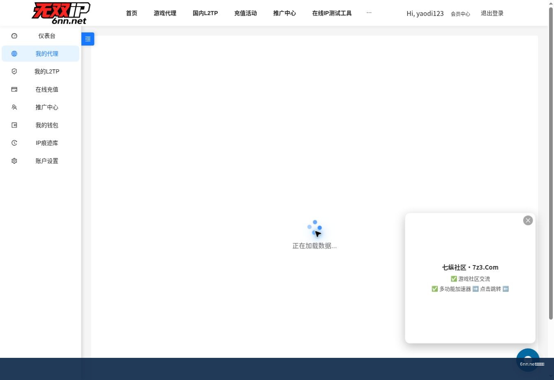Click the wallet icon beside 我的钱包
This screenshot has width=554, height=380.
[x=14, y=125]
